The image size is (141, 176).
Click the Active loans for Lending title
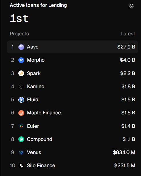tap(38, 5)
